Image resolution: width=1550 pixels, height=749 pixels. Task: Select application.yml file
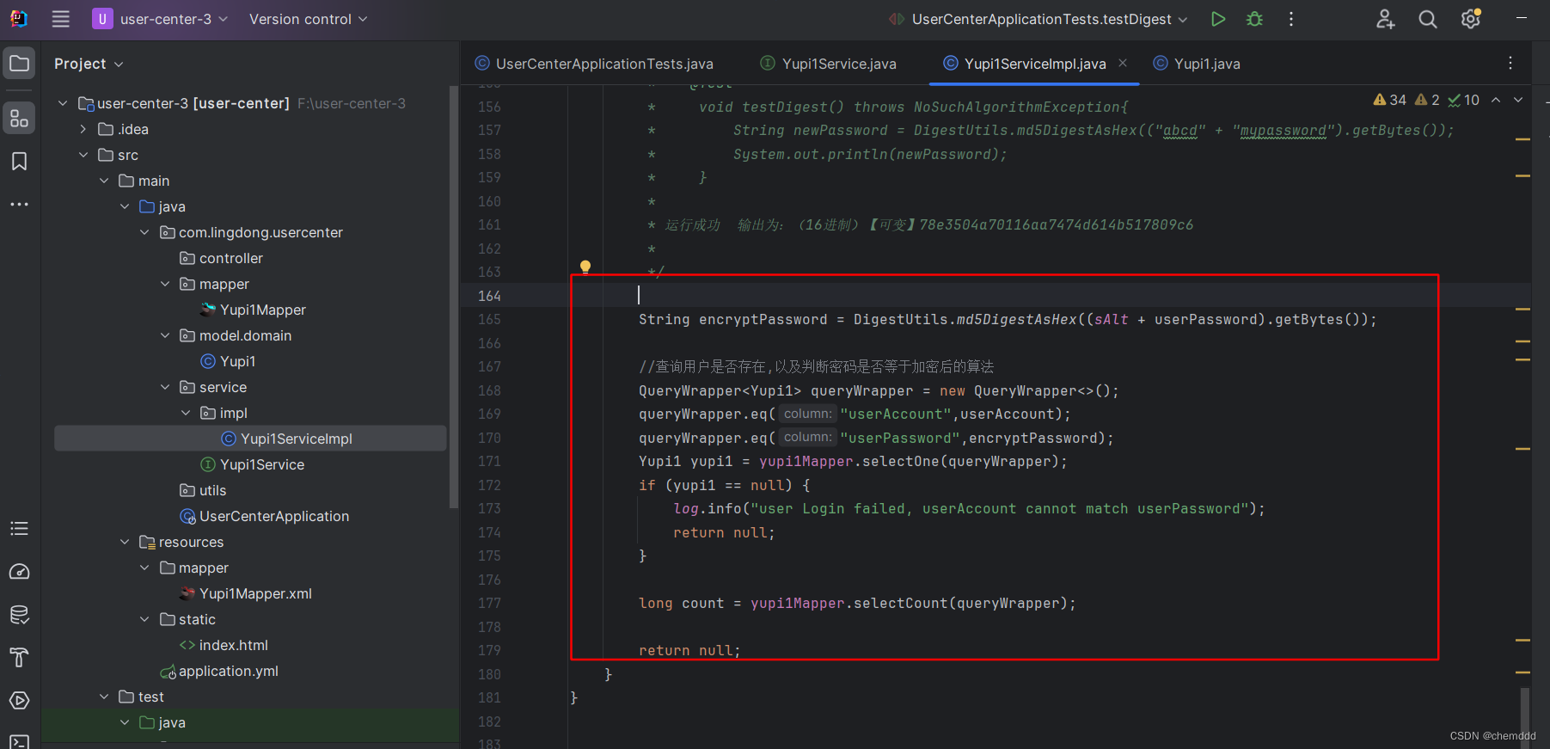point(228,671)
